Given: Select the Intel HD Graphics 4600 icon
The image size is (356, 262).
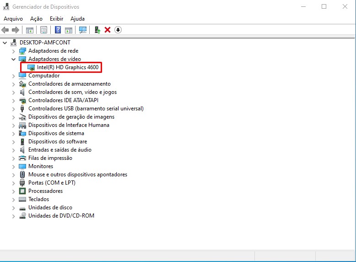Looking at the screenshot, I should [31, 67].
